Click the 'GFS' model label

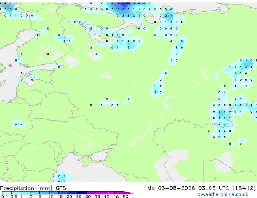[61, 188]
